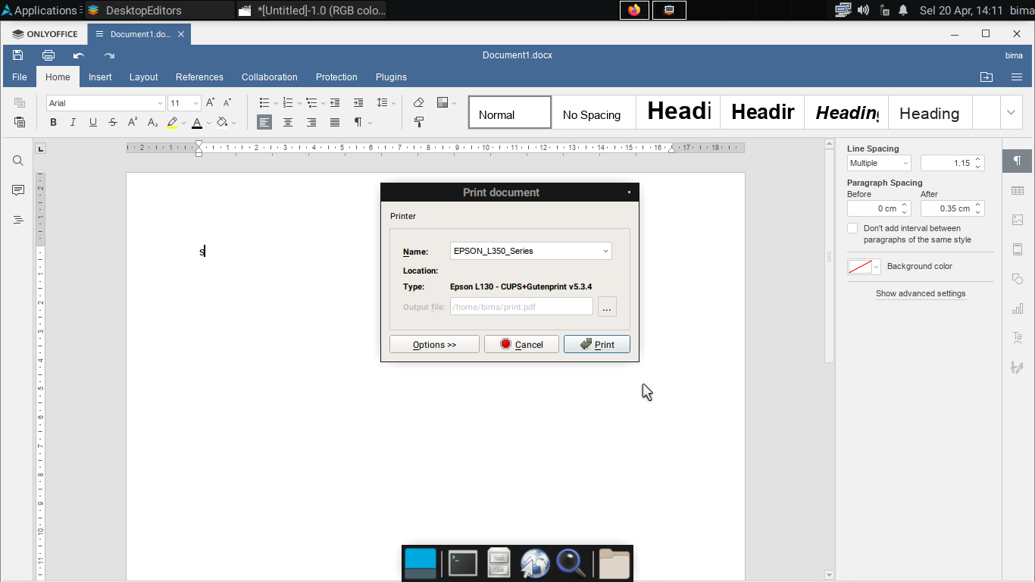Open the File menu tab
1035x582 pixels.
[20, 77]
